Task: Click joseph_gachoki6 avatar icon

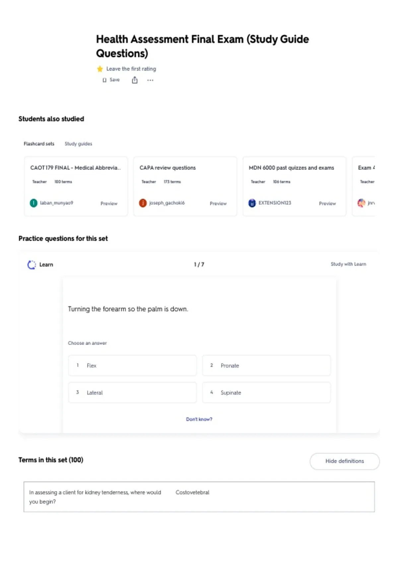Action: 143,203
